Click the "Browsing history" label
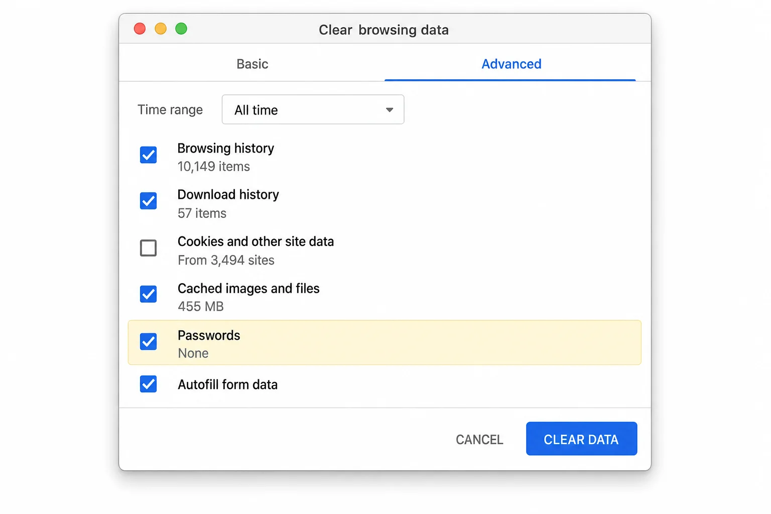The image size is (771, 514). 226,148
